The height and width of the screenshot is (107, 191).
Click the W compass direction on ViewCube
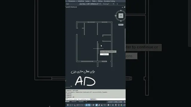(x=115, y=16)
